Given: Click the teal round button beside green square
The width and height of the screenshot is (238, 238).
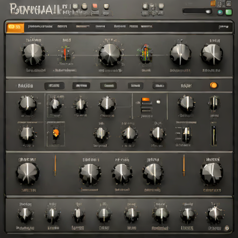Looking at the screenshot, I should 220,12.
